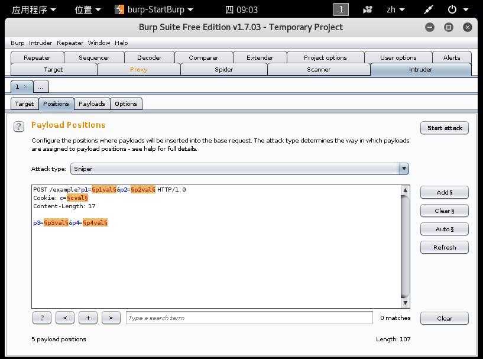
Task: Open the accessibility/users icon in the top bar
Action: pyautogui.click(x=368, y=9)
